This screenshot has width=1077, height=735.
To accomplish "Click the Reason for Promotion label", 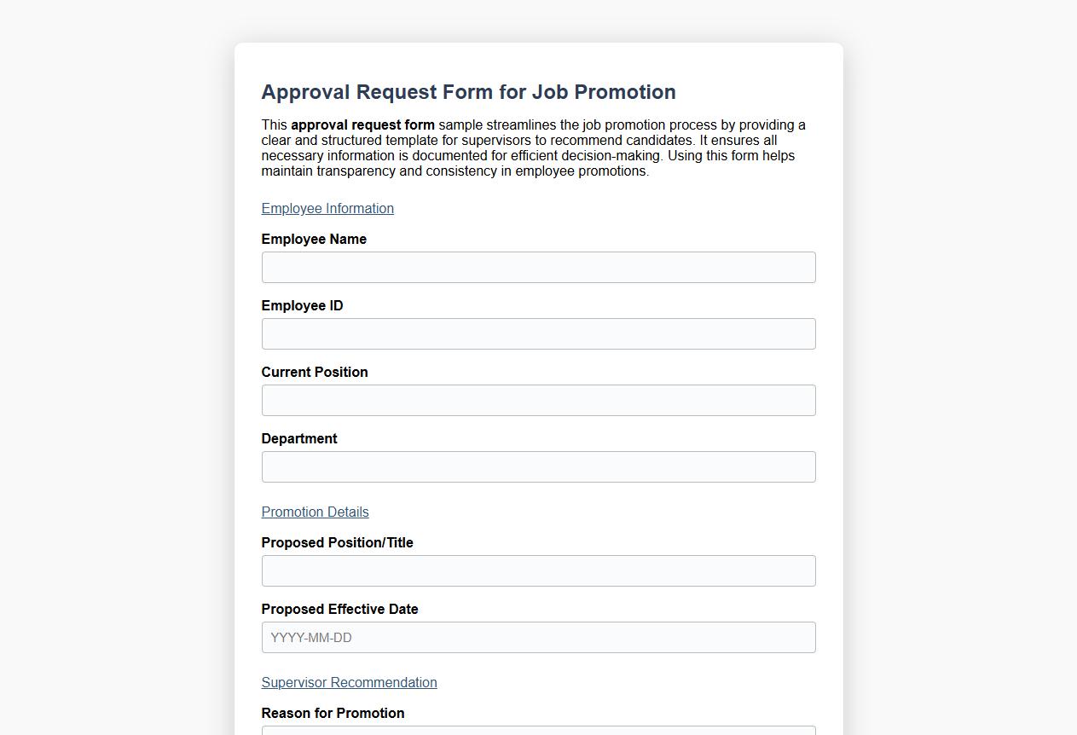I will tap(333, 713).
